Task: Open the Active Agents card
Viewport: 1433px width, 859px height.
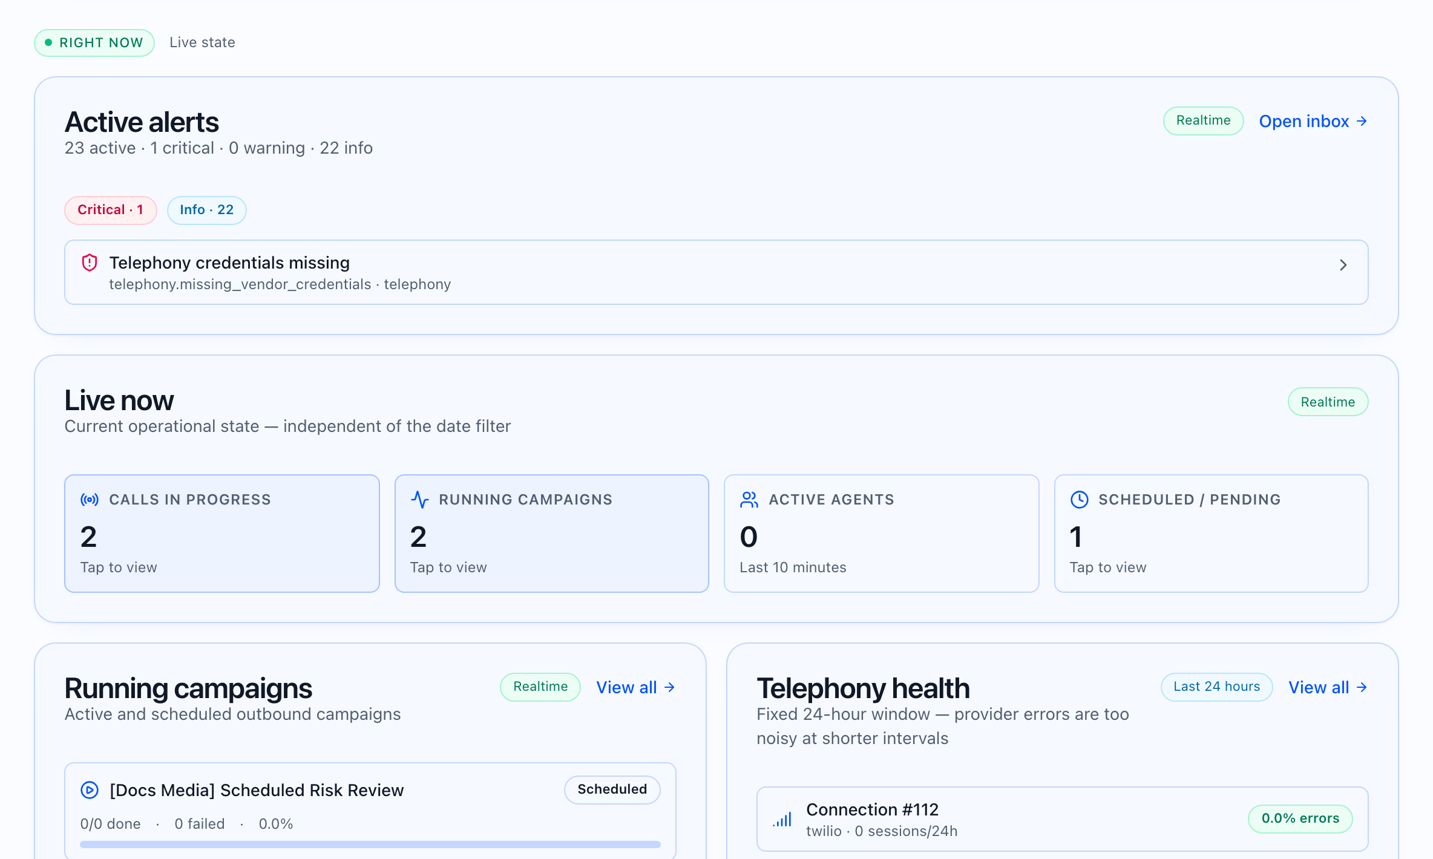Action: click(882, 534)
